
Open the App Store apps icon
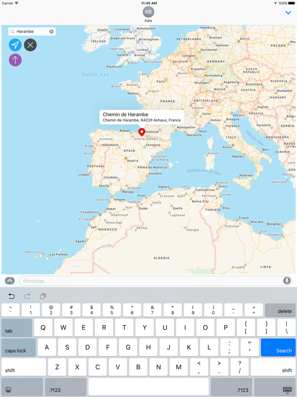coord(10,281)
